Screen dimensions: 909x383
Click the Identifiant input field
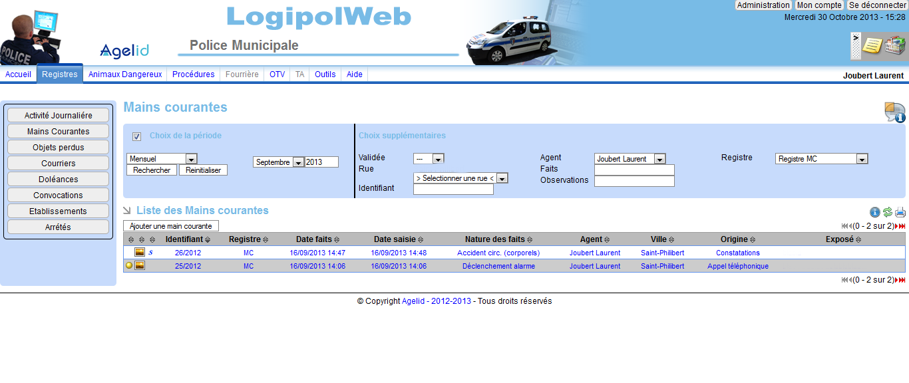pyautogui.click(x=453, y=190)
